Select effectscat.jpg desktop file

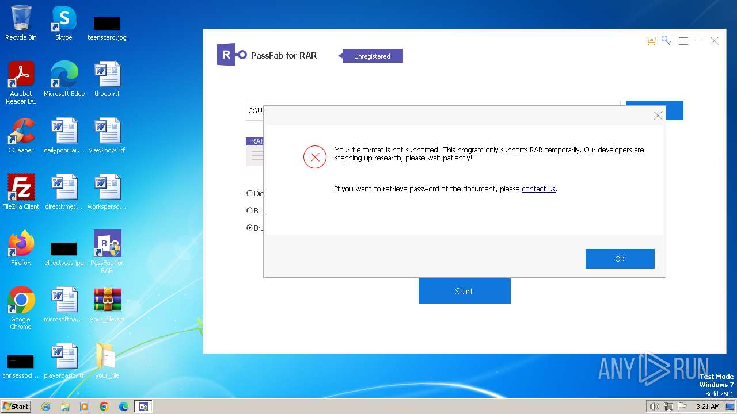64,253
